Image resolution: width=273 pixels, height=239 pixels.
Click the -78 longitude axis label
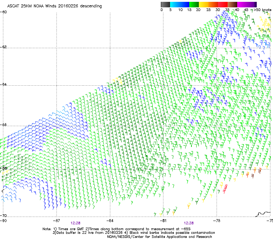[217, 221]
